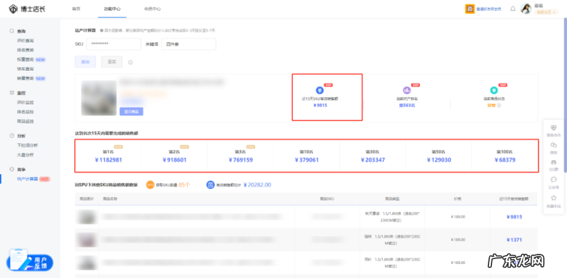
Task: Click the 商品SKU column header
Action: pyautogui.click(x=327, y=198)
